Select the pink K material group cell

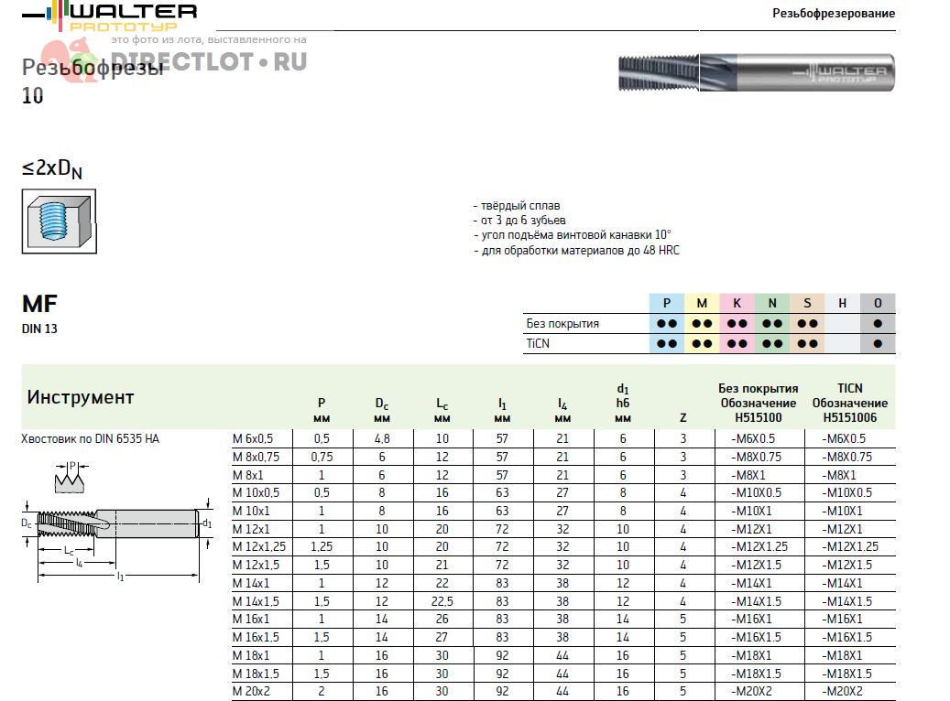(x=737, y=303)
